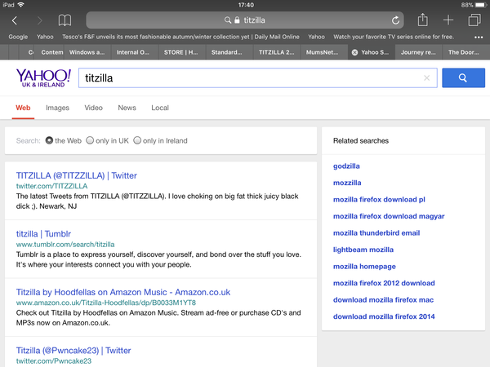Viewport: 490px width, 367px height.
Task: Click 'mozilla homepage' related search
Action: click(364, 267)
